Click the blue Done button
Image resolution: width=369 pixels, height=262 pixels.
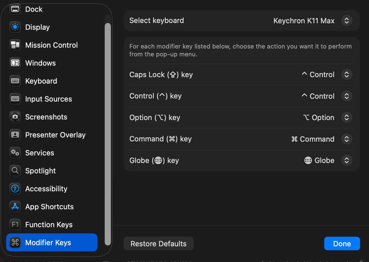click(x=342, y=243)
